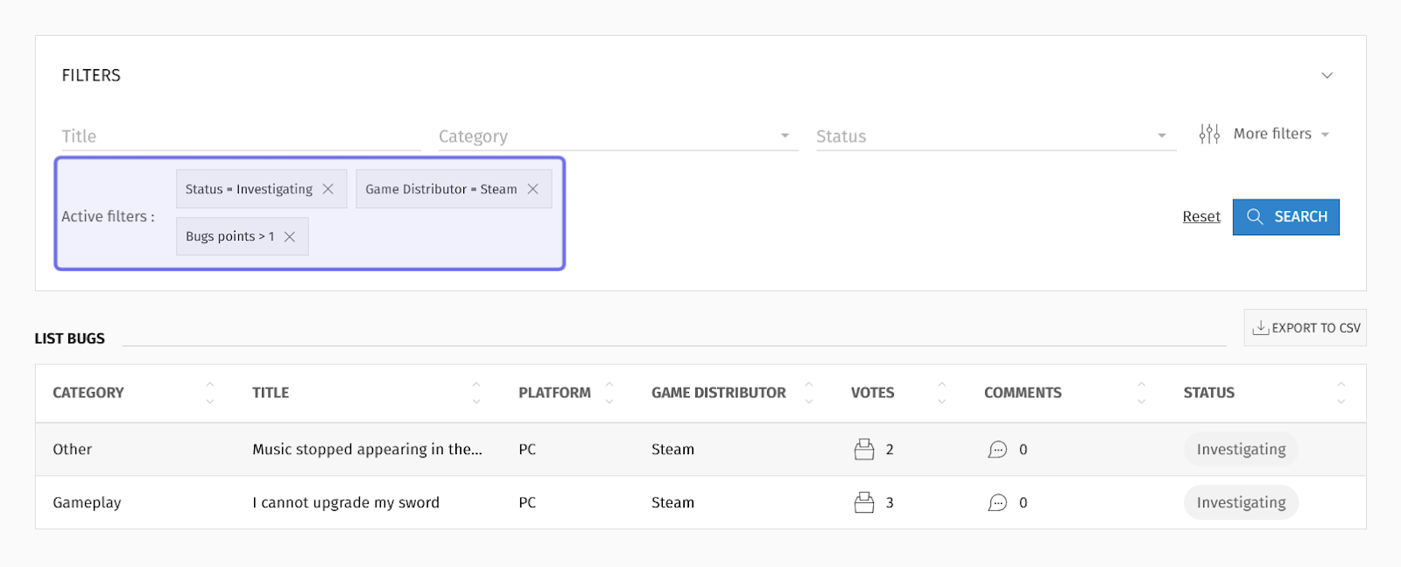Viewport: 1401px width, 567px height.
Task: Collapse the Filters panel
Action: pos(1327,75)
